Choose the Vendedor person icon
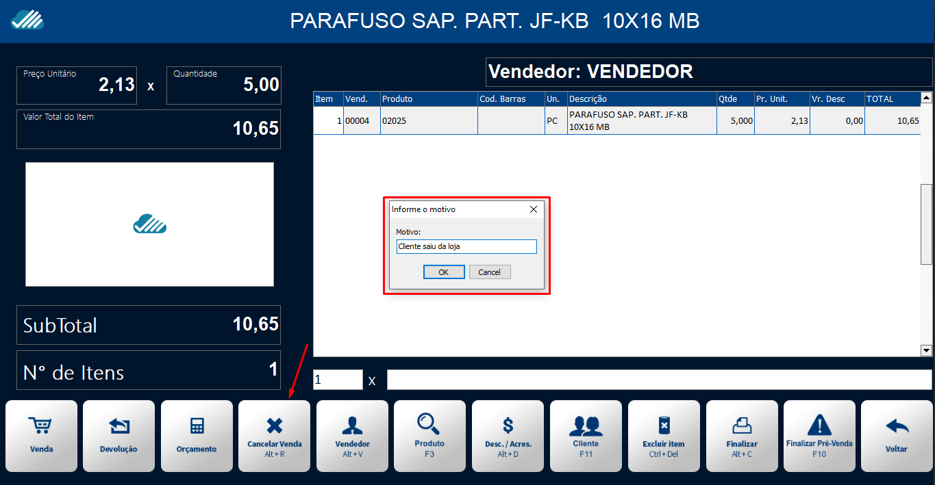The image size is (935, 485). tap(352, 425)
